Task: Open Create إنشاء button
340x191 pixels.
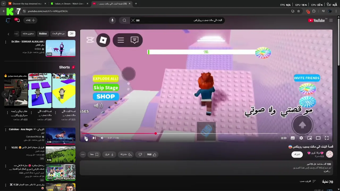Action: (31, 20)
